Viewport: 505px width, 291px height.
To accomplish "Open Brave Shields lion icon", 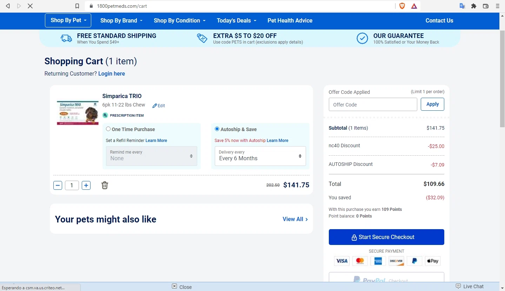I will pyautogui.click(x=402, y=6).
